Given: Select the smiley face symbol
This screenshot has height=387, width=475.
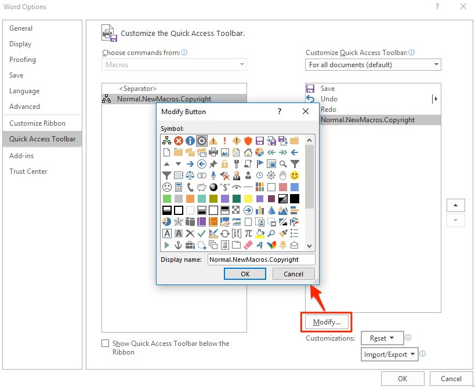Looking at the screenshot, I should 295,175.
